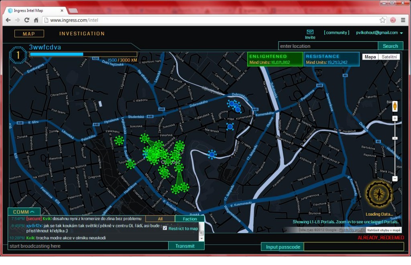Open a new browser tab

73,11
